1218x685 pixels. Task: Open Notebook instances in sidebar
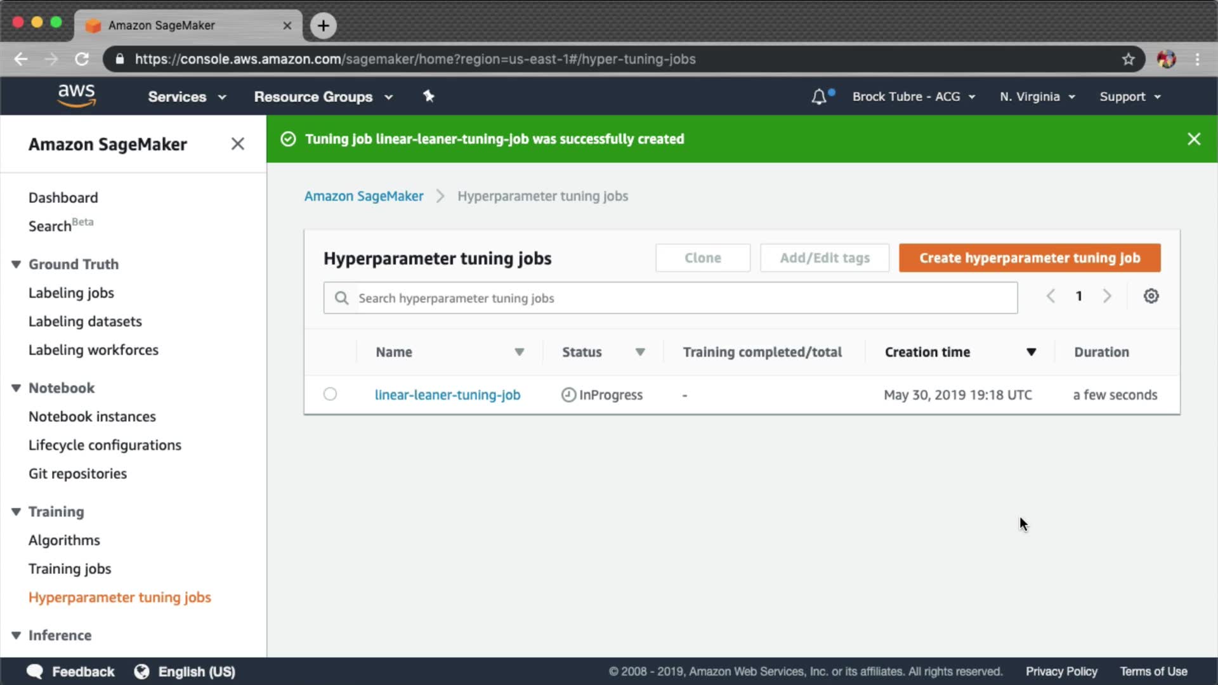coord(92,417)
